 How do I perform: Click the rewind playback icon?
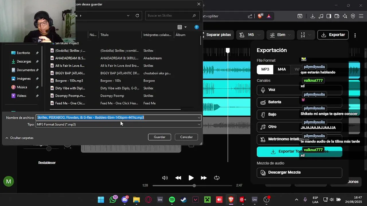pos(178,178)
